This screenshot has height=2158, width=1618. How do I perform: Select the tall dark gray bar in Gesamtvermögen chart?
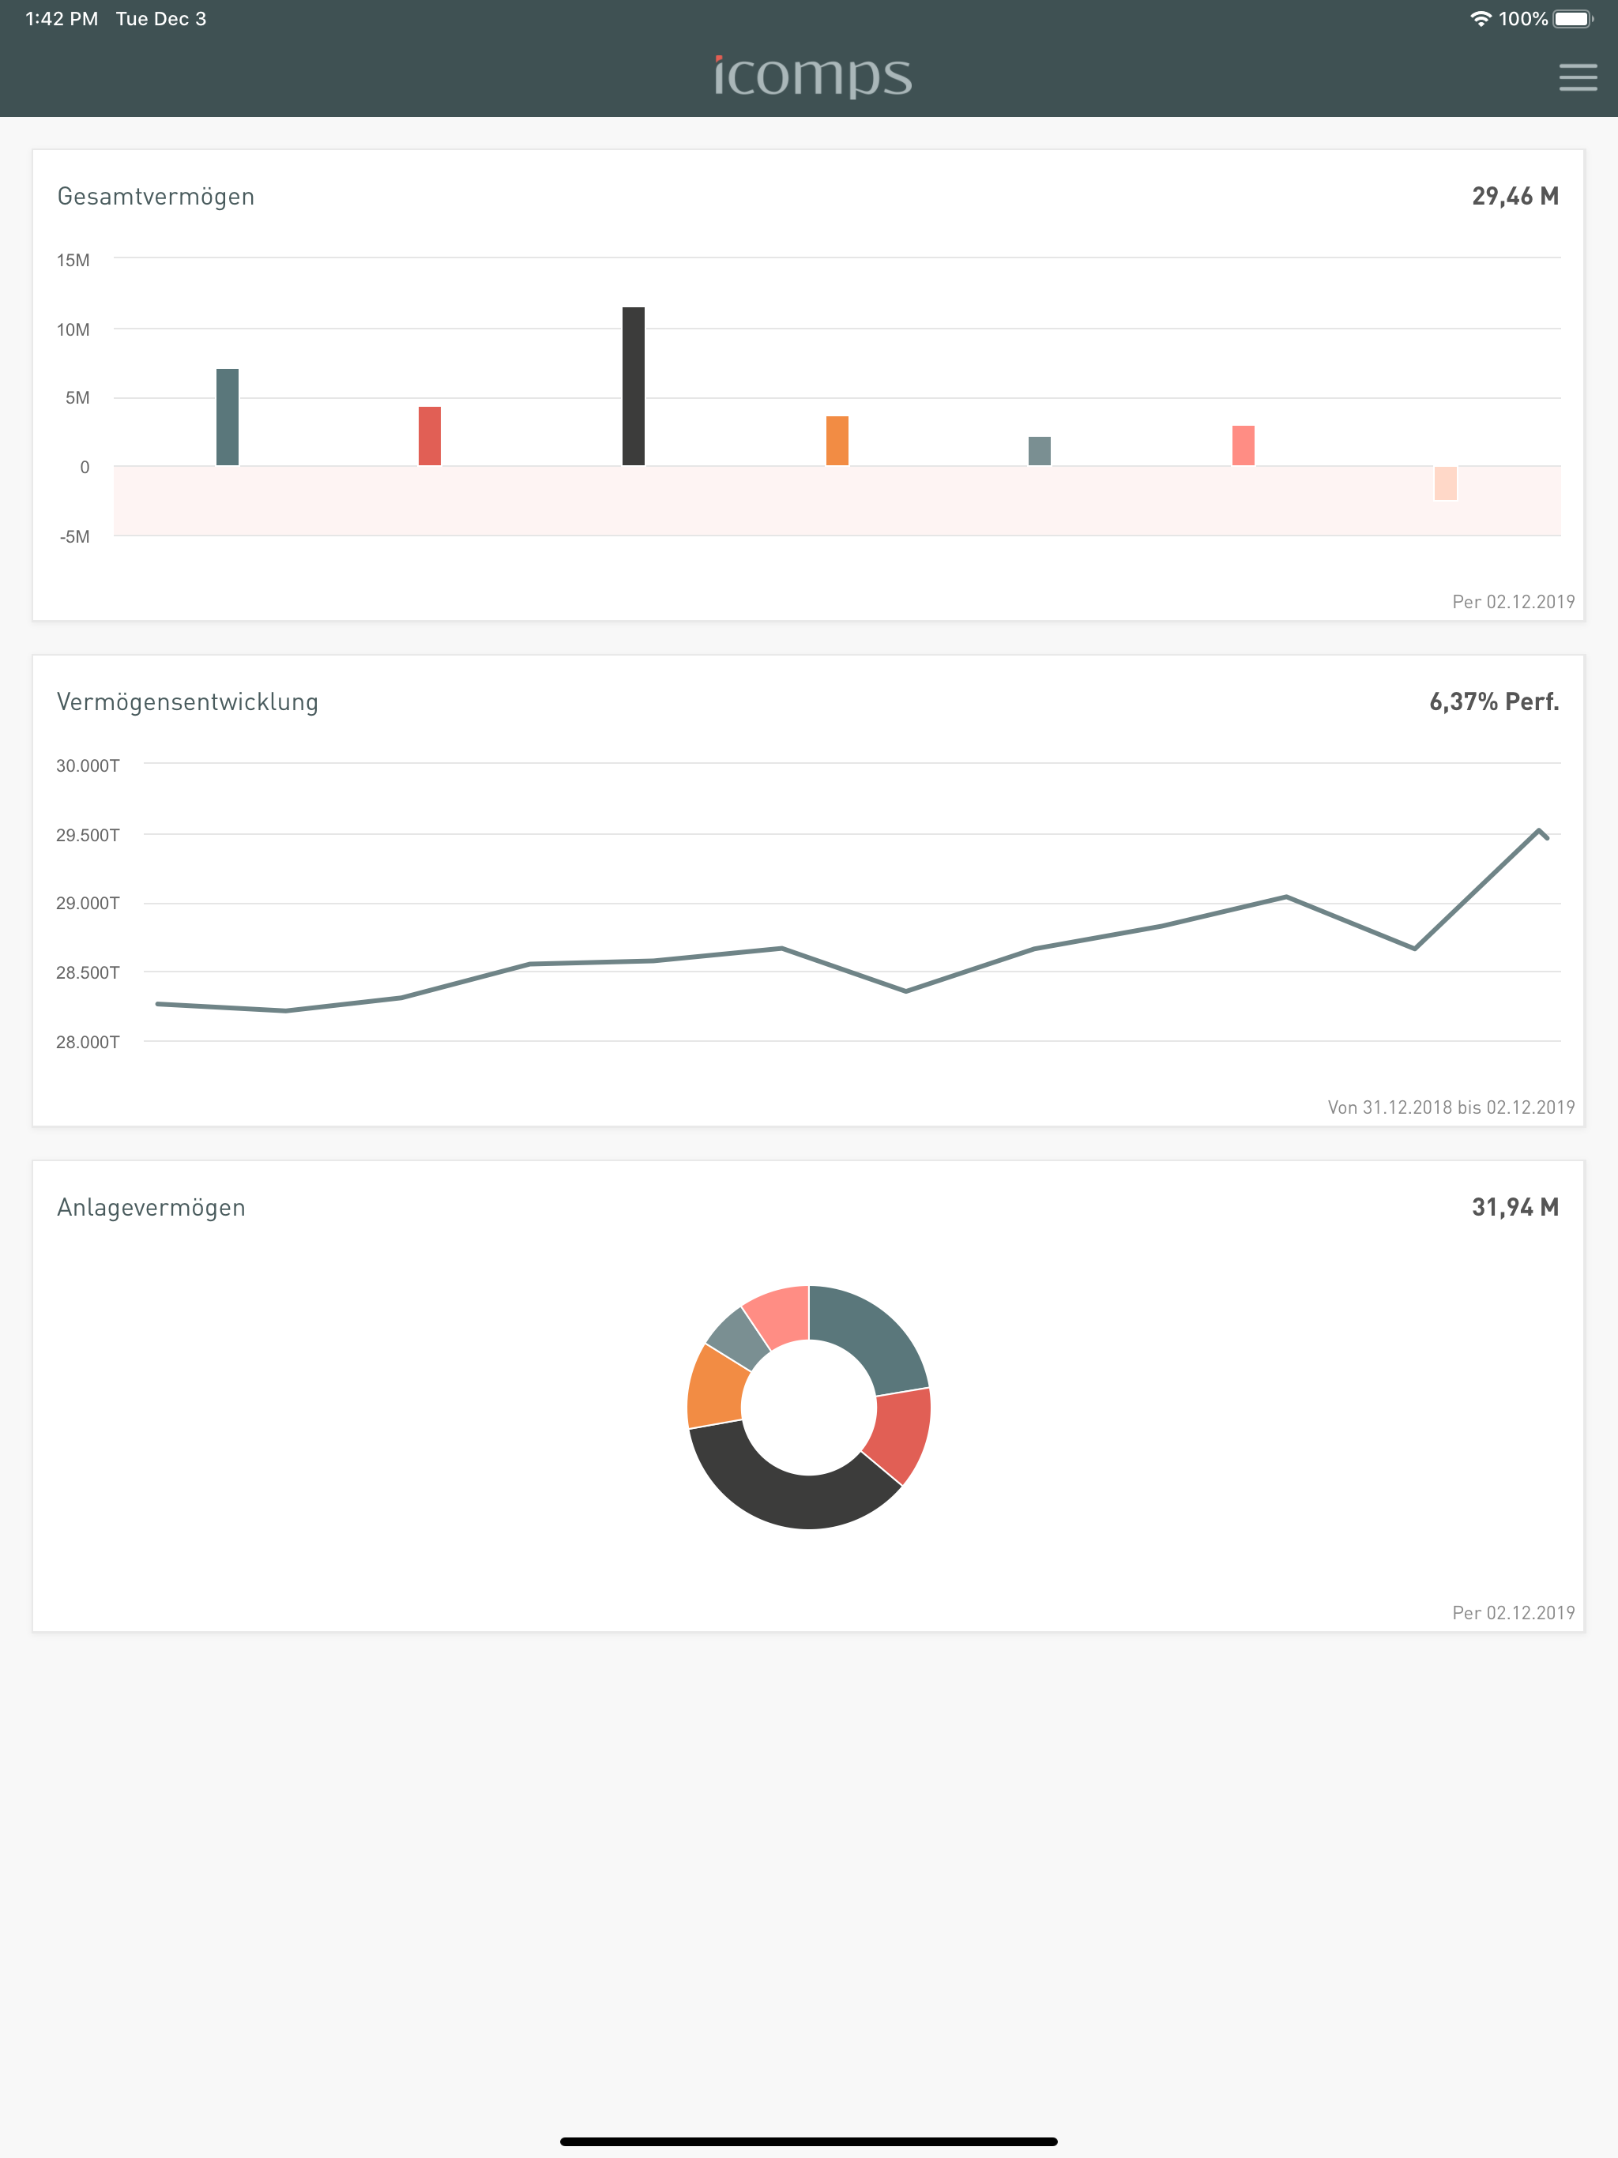(634, 386)
